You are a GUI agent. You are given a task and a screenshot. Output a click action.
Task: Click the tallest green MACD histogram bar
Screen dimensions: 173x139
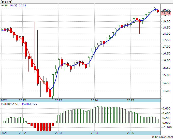pyautogui.click(x=101, y=114)
